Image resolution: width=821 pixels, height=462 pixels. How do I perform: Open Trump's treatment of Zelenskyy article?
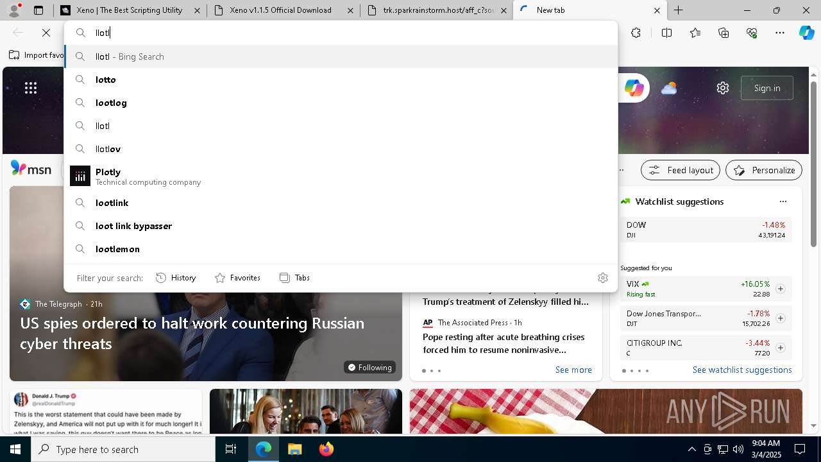505,302
